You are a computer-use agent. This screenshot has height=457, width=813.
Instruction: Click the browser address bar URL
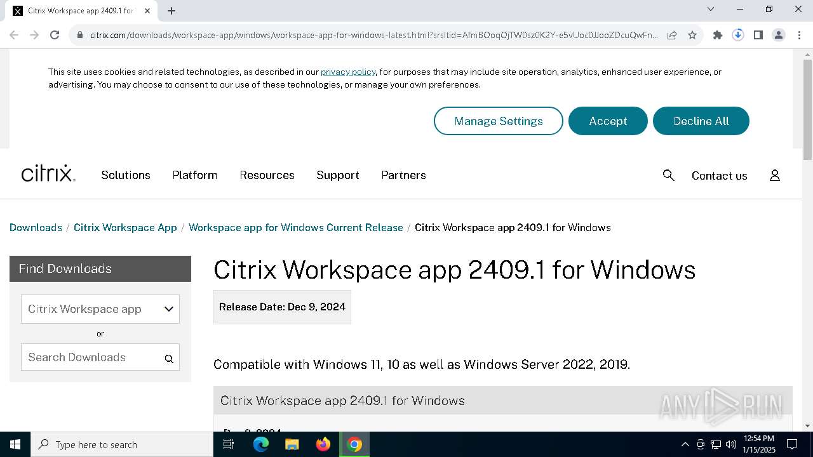373,35
